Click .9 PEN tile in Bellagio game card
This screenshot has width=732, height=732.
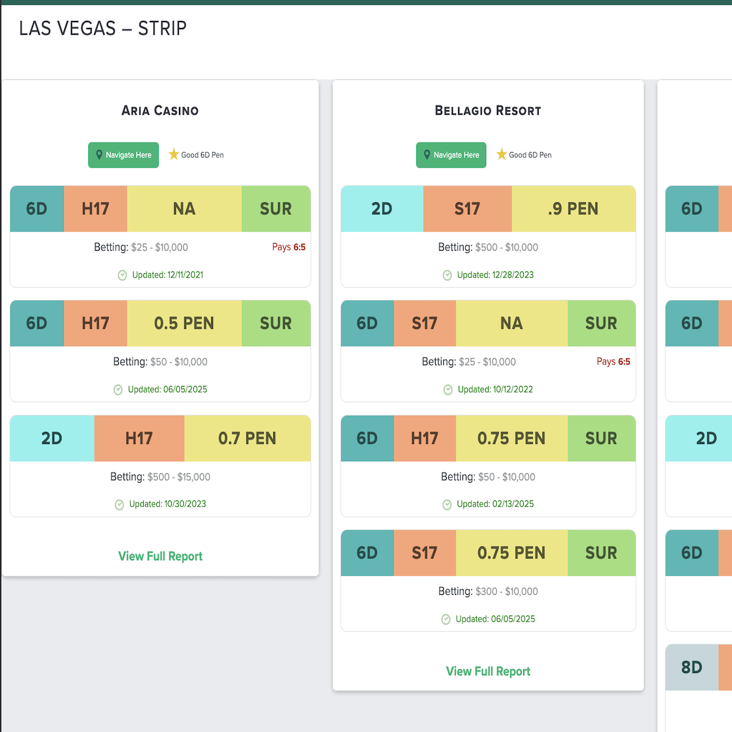point(574,209)
